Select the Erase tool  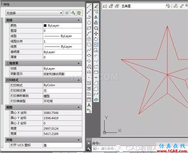pyautogui.click(x=96, y=6)
